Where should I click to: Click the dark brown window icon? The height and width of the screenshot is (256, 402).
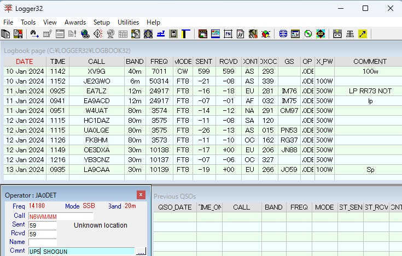pos(202,34)
